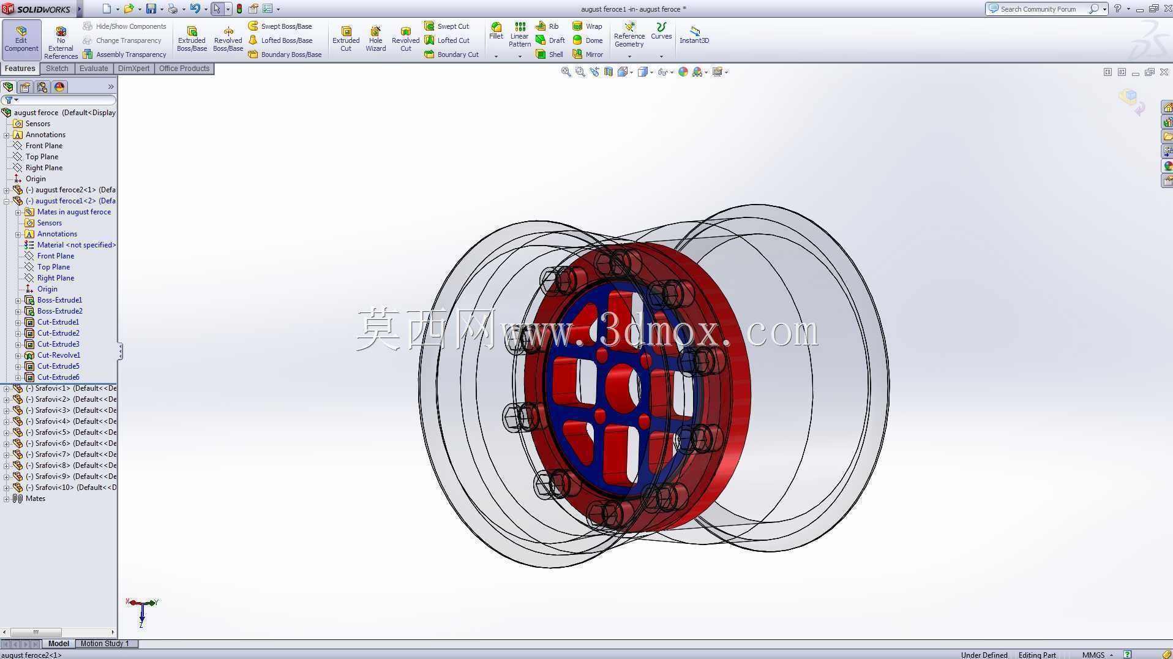Toggle No External References
The image size is (1173, 659).
(61, 43)
